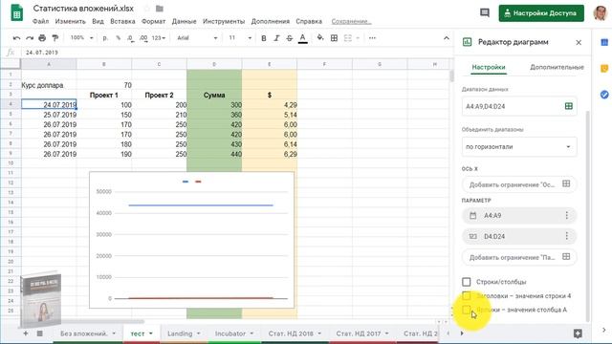612x344 pixels.
Task: Open Keep side panel icon
Action: [x=603, y=68]
